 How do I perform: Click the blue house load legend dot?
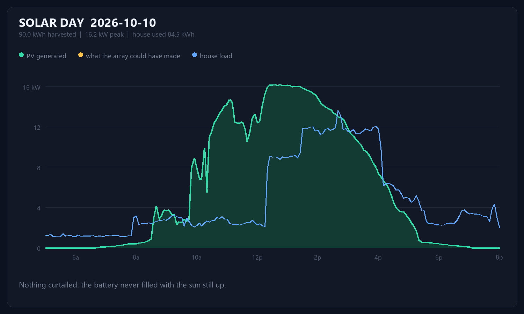tap(195, 55)
